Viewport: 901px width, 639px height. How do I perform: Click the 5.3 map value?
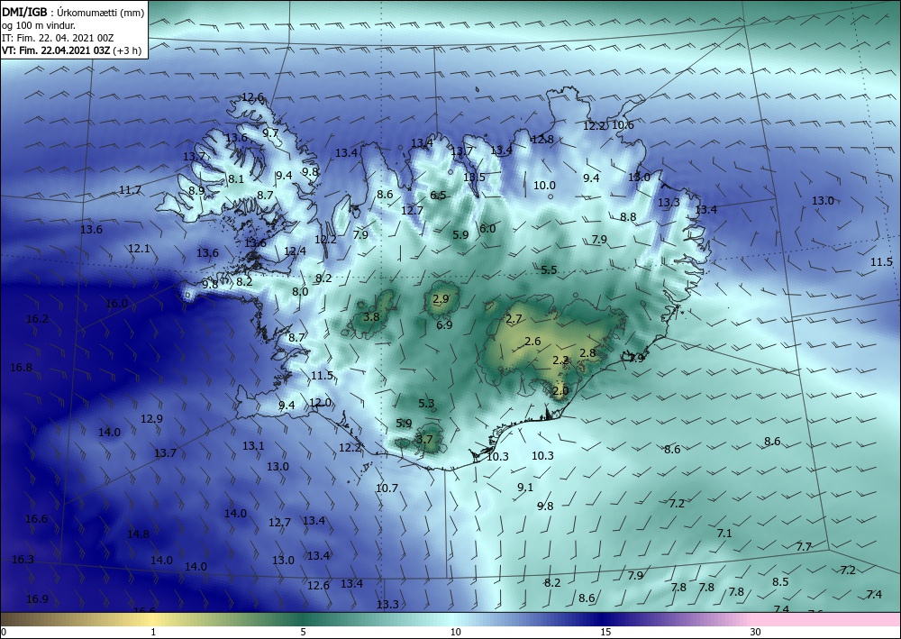pos(426,404)
